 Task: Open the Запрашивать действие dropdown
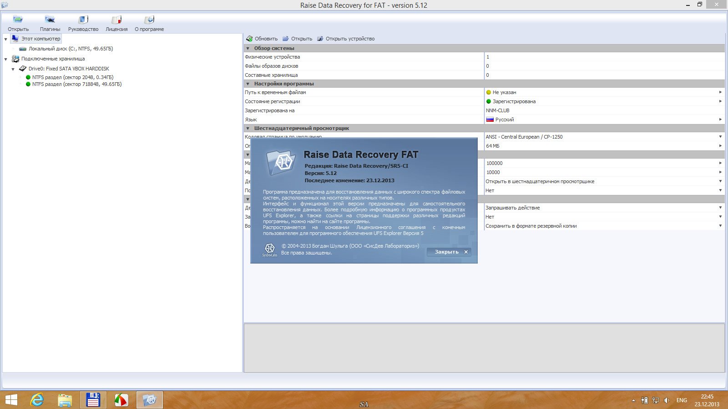pyautogui.click(x=720, y=208)
